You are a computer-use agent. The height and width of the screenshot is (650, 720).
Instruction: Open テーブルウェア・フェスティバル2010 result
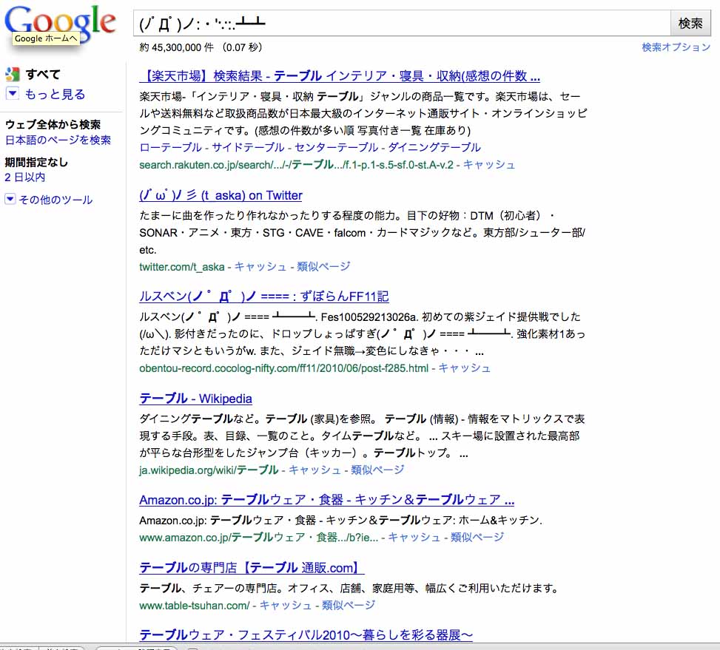coord(306,635)
